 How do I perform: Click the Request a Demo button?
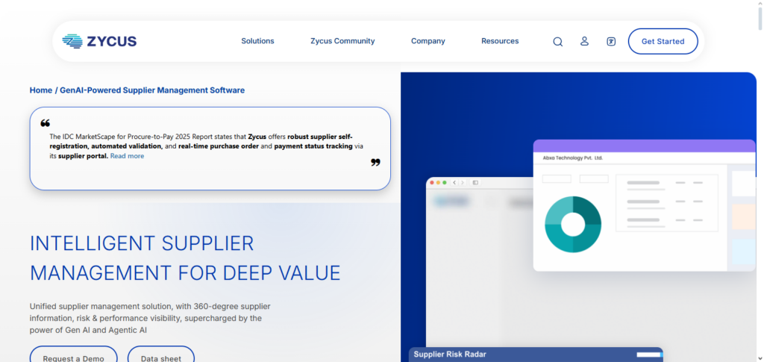[73, 358]
